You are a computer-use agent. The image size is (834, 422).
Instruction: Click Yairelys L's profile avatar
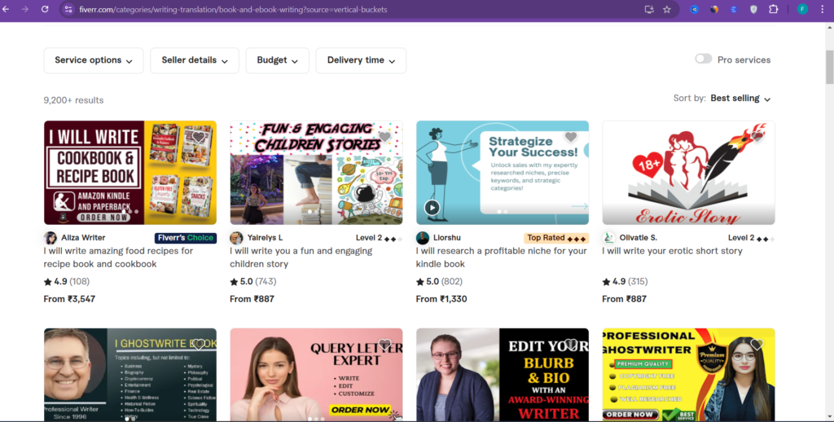[236, 238]
